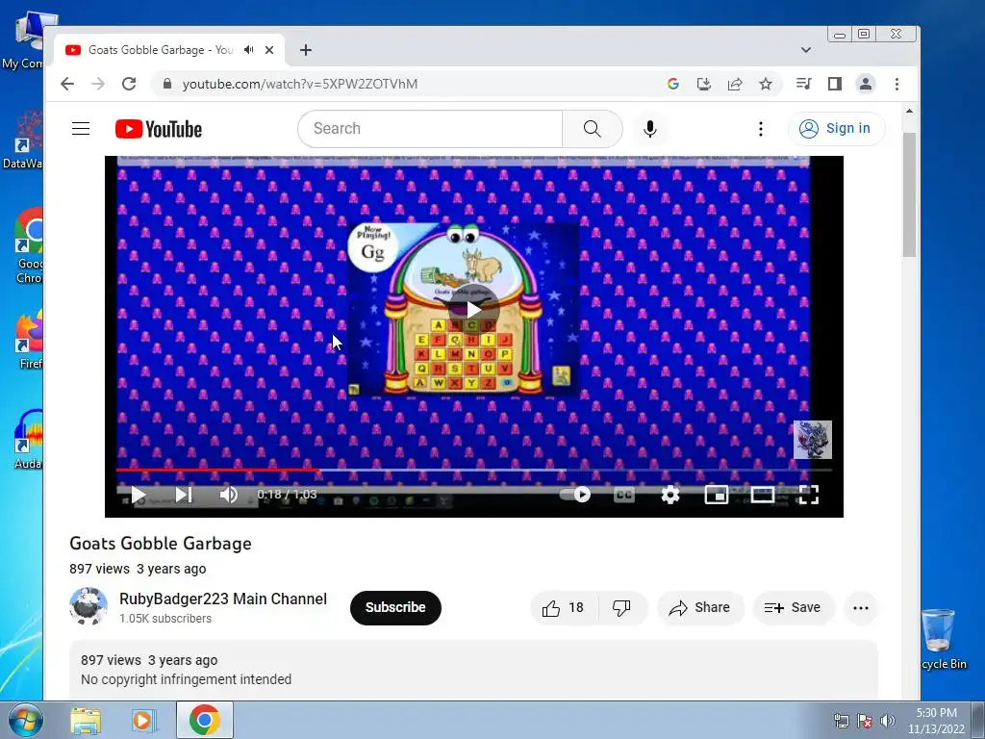View site information via lock icon

tap(167, 84)
